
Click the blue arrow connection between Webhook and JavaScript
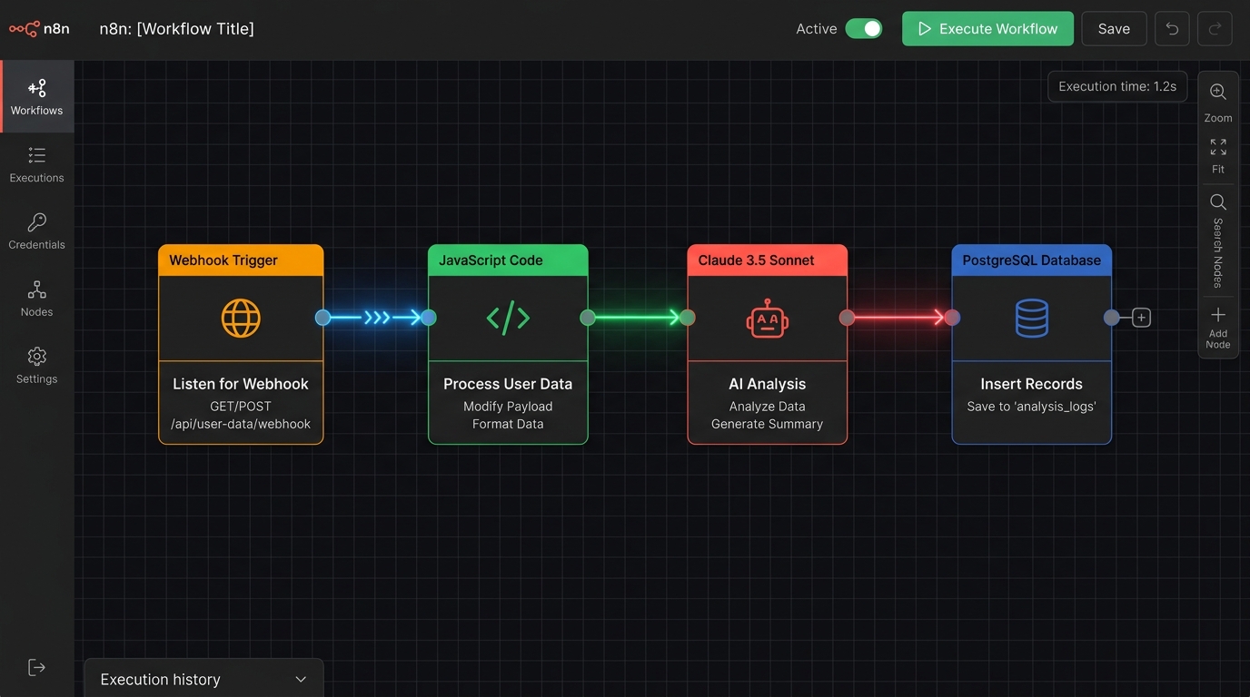click(x=376, y=318)
